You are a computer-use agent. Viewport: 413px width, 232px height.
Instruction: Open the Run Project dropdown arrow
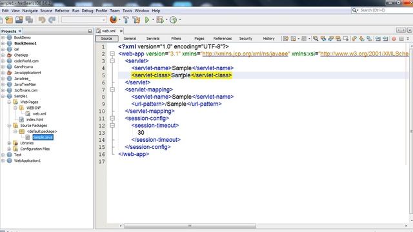[x=153, y=20]
